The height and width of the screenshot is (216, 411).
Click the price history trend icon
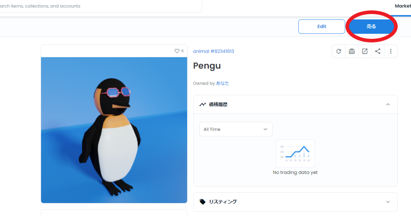pos(202,104)
